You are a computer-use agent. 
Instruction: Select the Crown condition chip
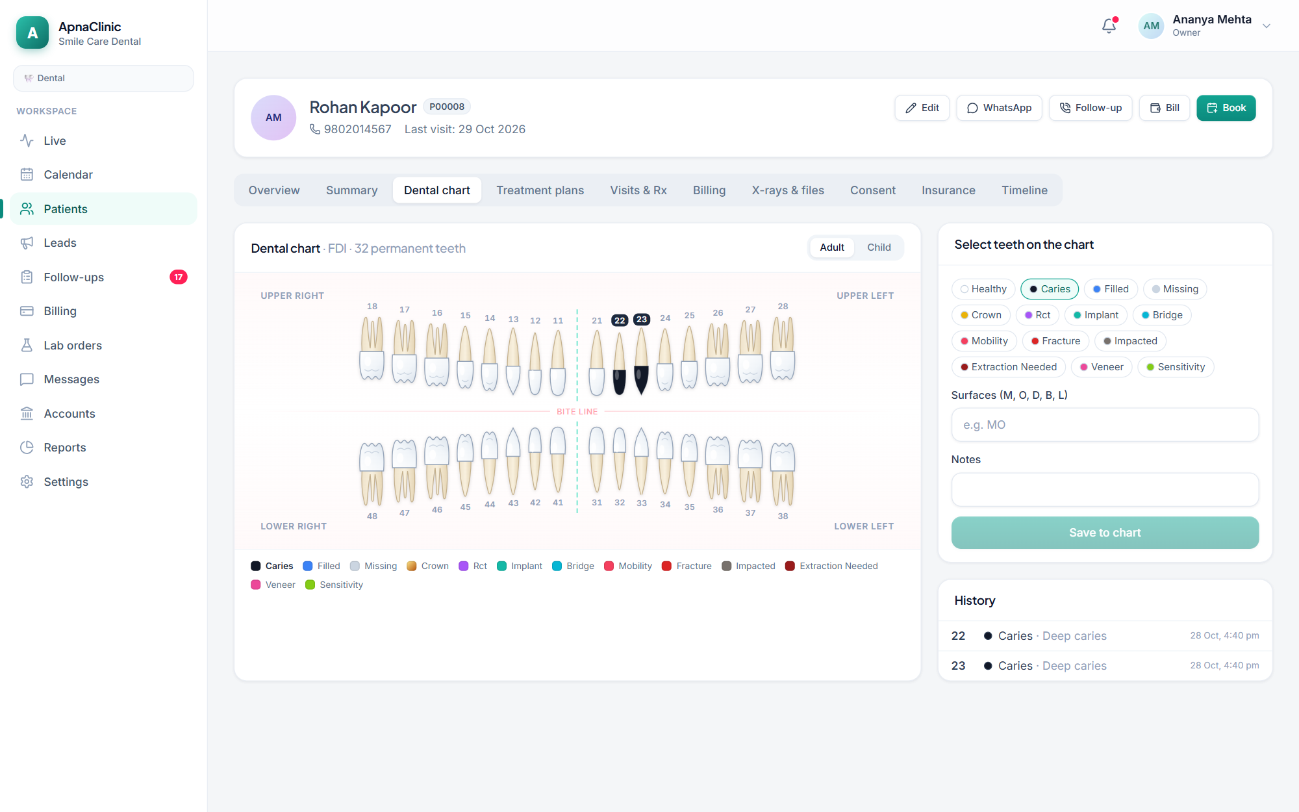click(981, 315)
